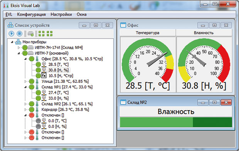Click the humidity dial gauge in Офис
The image size is (239, 151).
pyautogui.click(x=204, y=60)
